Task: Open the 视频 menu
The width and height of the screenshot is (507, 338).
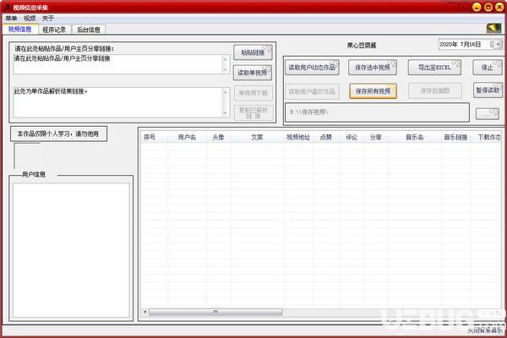Action: pyautogui.click(x=30, y=19)
